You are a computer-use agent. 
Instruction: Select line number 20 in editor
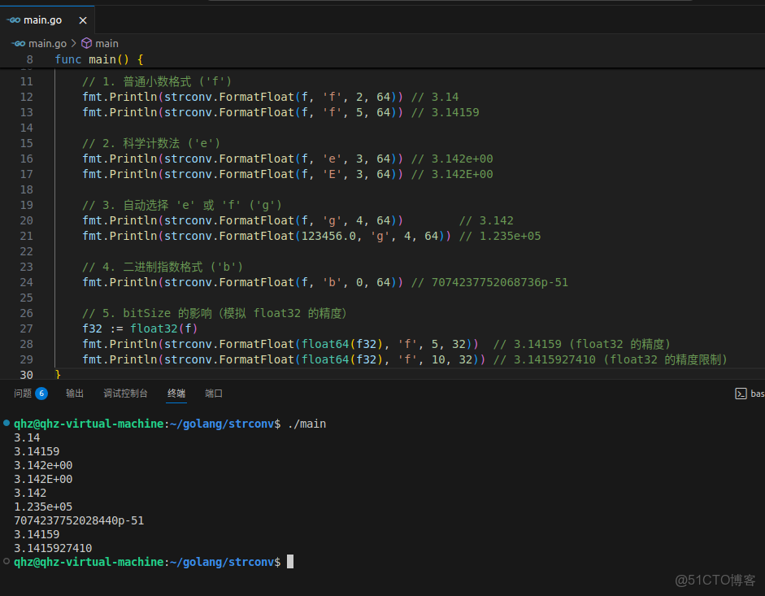[27, 220]
